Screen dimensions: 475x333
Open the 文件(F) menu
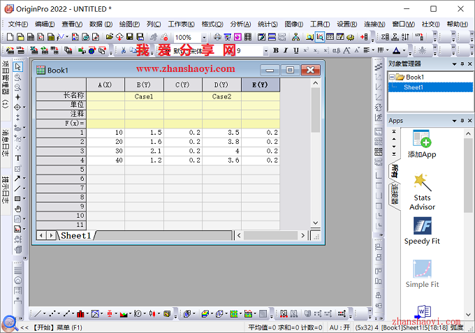tap(18, 24)
